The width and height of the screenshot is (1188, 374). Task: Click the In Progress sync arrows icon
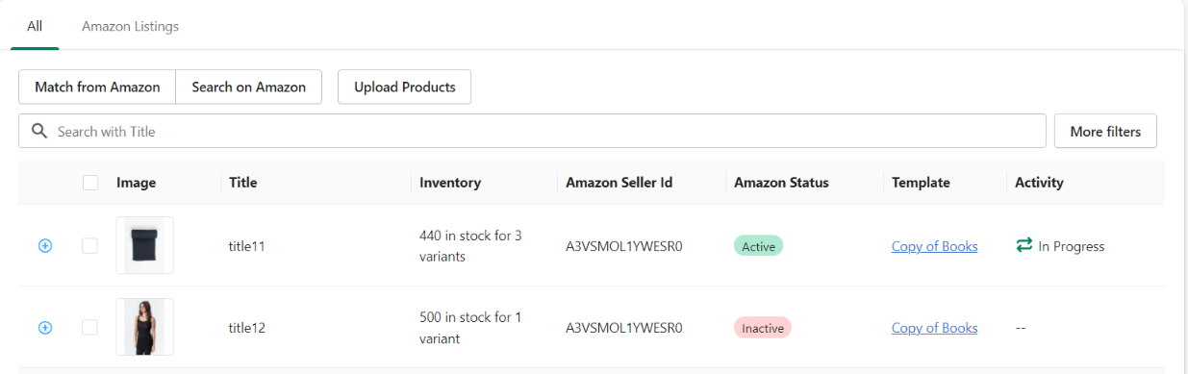[x=1024, y=246]
